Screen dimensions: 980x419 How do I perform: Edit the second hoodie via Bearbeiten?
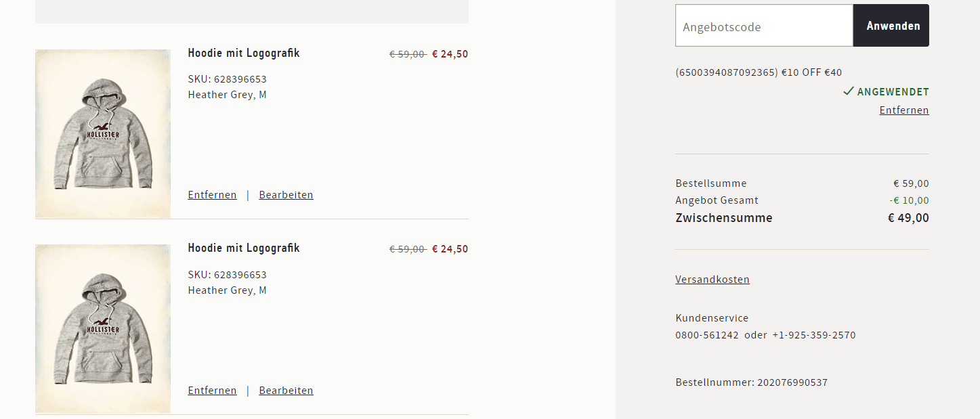[286, 391]
